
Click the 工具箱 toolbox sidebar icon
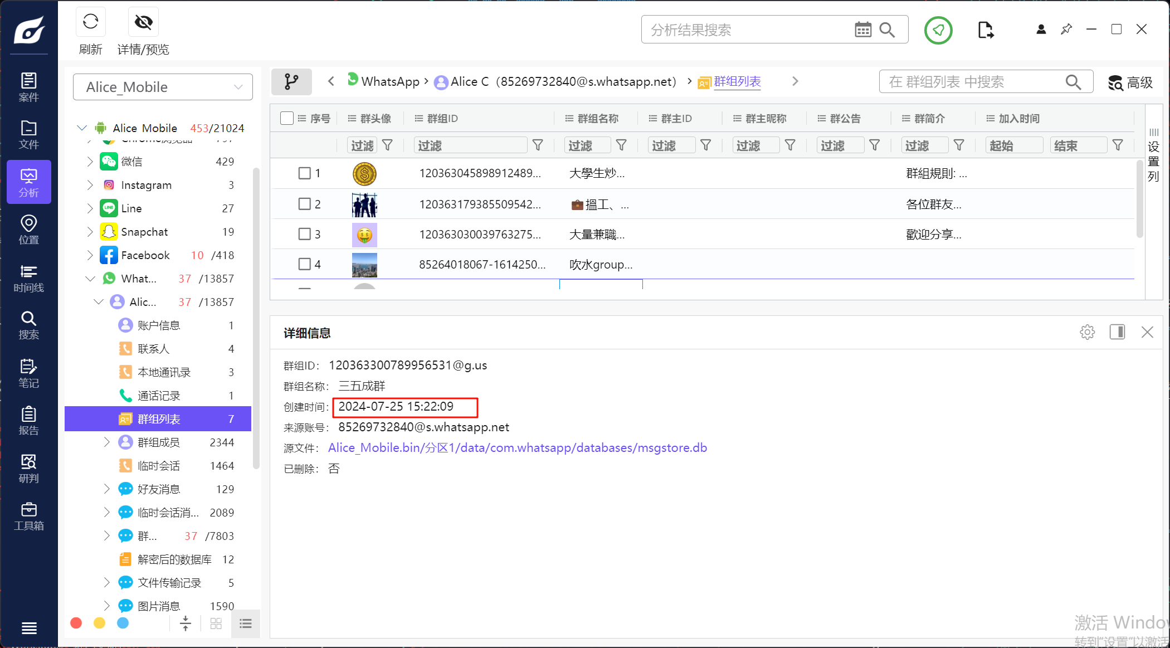[28, 516]
